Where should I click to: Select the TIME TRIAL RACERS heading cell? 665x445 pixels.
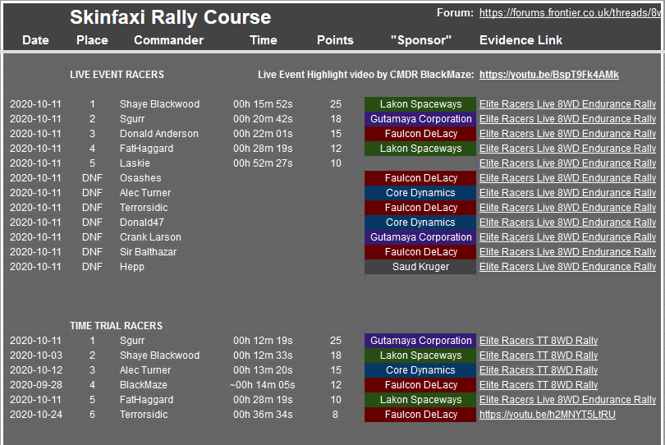117,326
